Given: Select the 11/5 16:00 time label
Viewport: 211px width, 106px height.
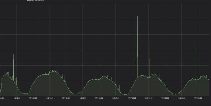Looking at the screenshot, I should pyautogui.click(x=49, y=98).
